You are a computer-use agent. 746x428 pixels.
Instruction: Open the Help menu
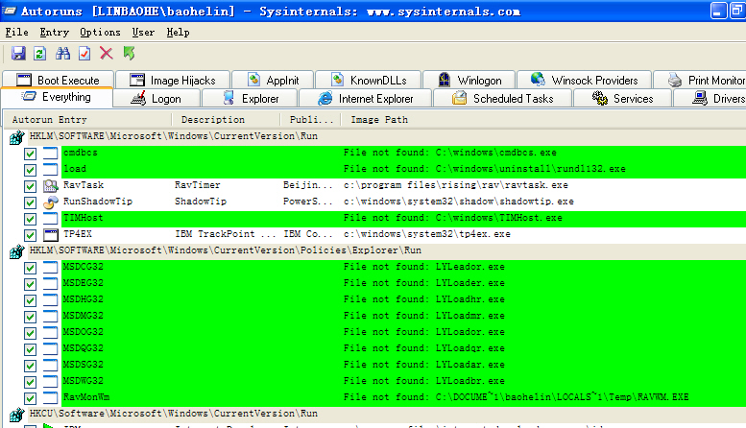coord(178,32)
